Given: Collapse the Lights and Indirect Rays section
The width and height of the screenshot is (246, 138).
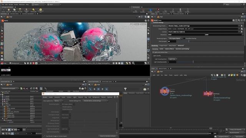Looking at the screenshot, I should pos(153,53).
